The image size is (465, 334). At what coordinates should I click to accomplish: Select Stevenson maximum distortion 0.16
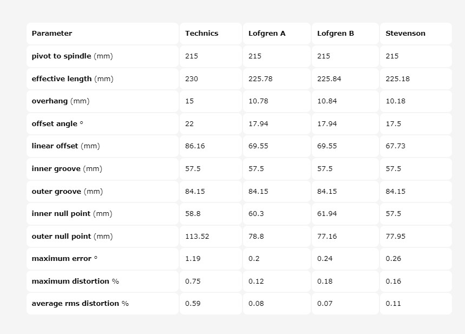pos(393,281)
